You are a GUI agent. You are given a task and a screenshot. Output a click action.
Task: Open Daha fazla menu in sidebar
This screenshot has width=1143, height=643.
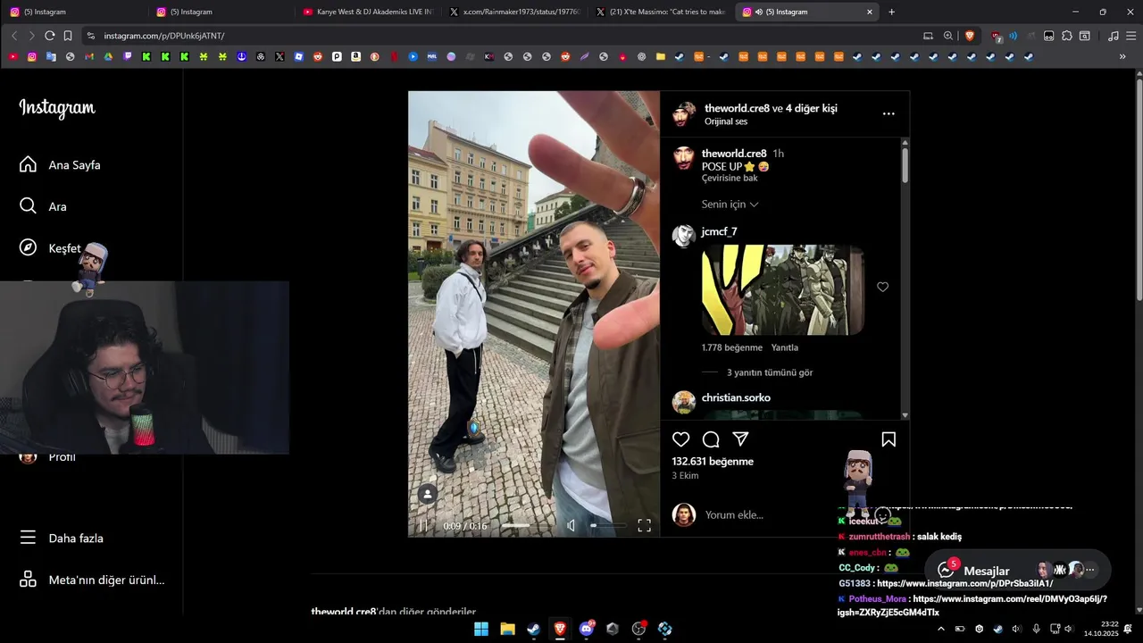[x=62, y=539]
